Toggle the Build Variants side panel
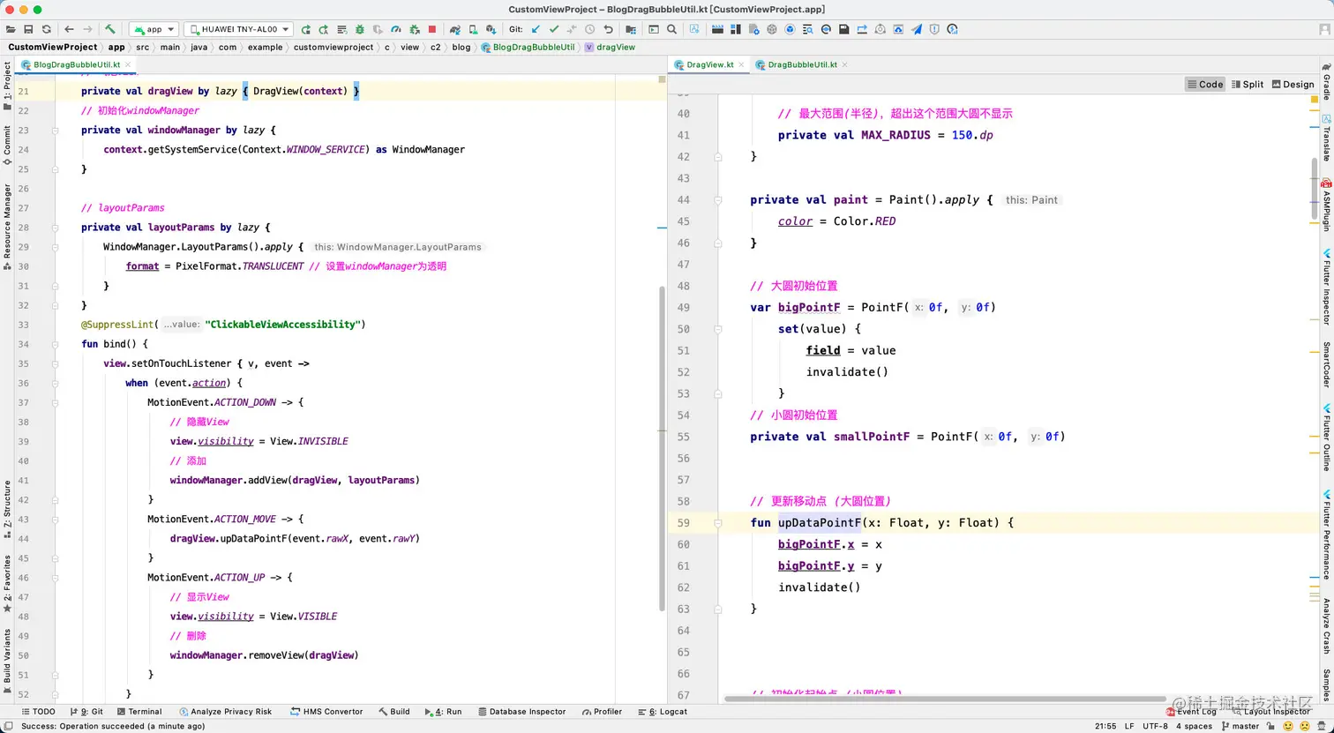The height and width of the screenshot is (733, 1334). (7, 662)
